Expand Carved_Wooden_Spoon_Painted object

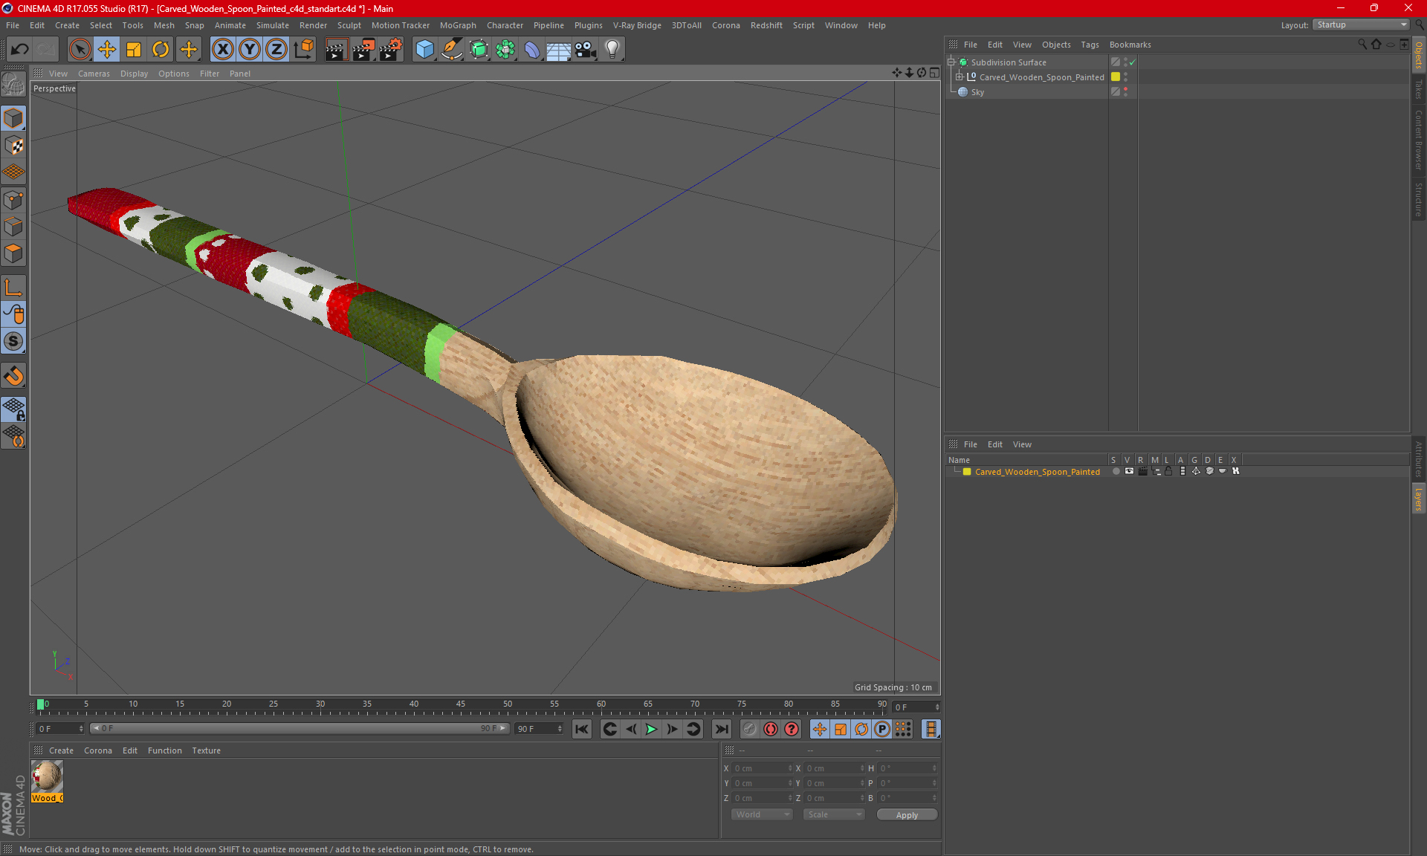(x=959, y=77)
